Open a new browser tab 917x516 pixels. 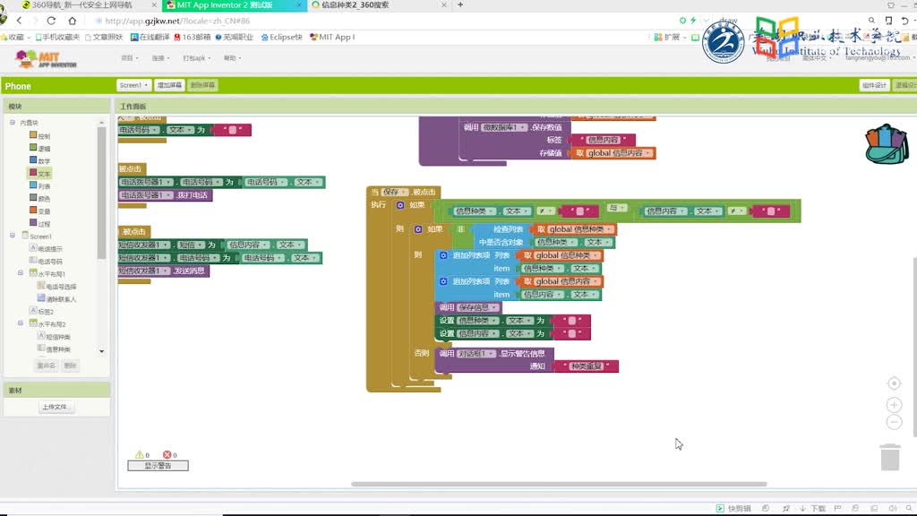tap(460, 4)
